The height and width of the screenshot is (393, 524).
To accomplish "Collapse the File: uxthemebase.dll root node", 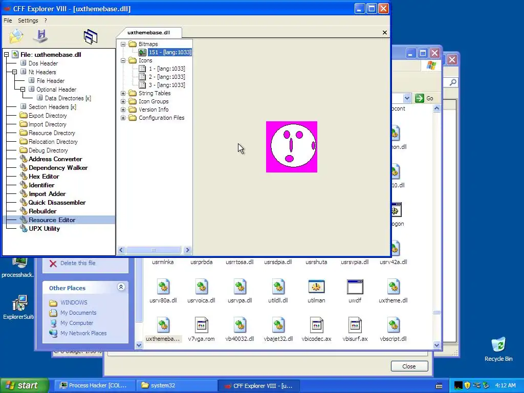I will pyautogui.click(x=6, y=54).
